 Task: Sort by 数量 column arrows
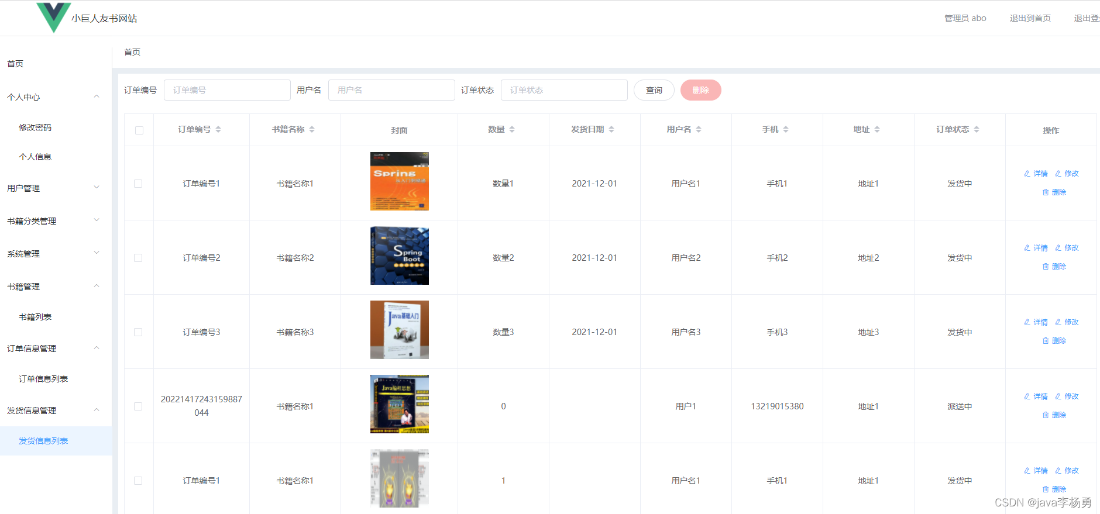tap(512, 129)
